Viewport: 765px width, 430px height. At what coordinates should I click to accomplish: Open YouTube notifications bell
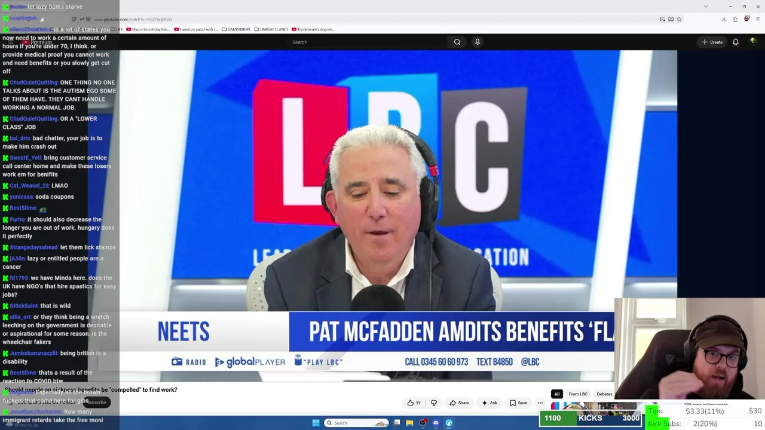click(x=736, y=42)
